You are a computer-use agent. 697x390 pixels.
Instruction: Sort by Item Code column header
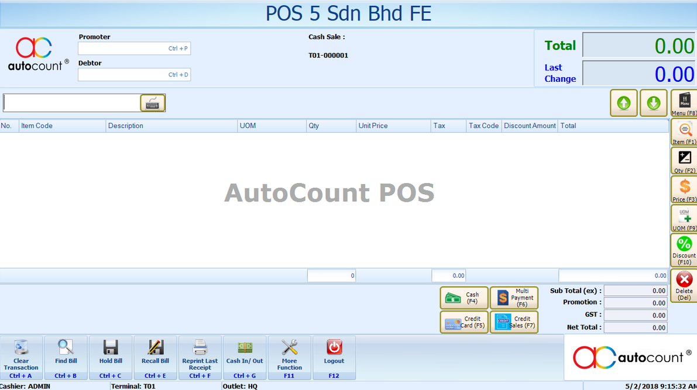coord(62,126)
